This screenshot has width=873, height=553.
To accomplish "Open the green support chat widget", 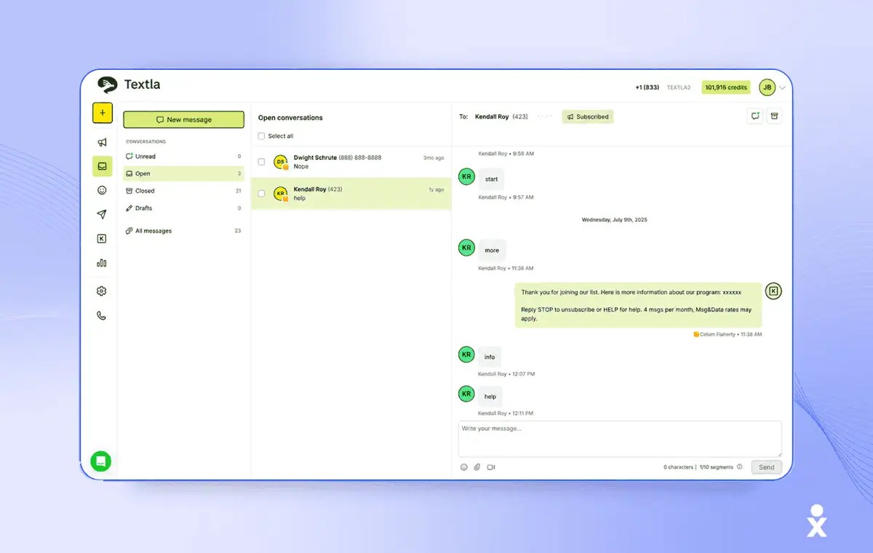I will coord(100,461).
